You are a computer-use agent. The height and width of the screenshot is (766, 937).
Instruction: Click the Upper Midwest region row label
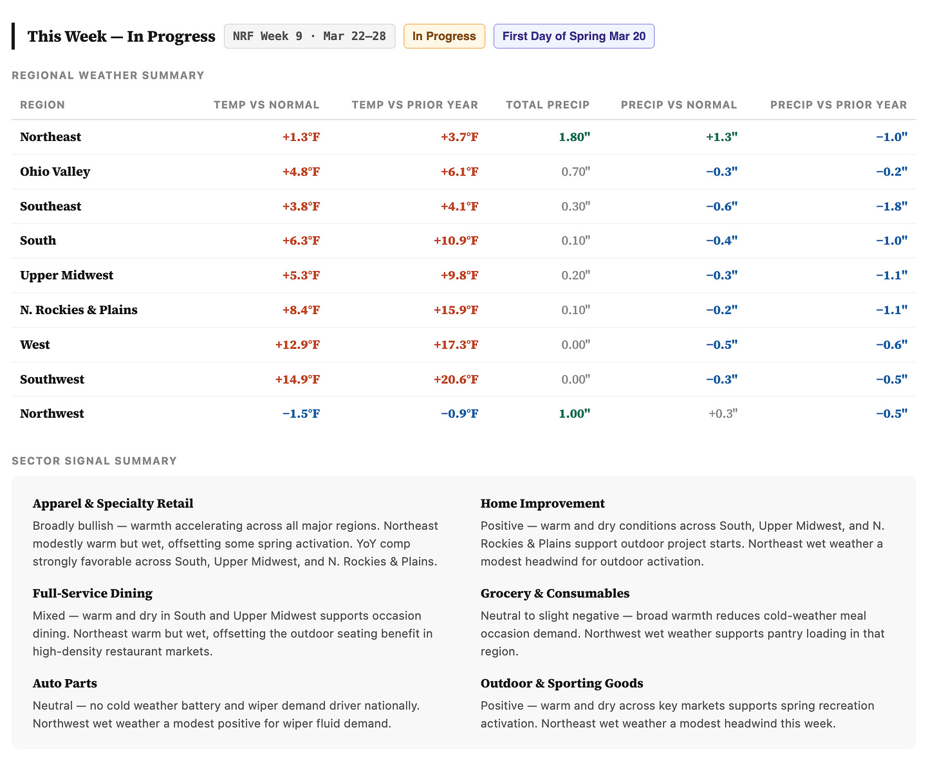coord(67,276)
